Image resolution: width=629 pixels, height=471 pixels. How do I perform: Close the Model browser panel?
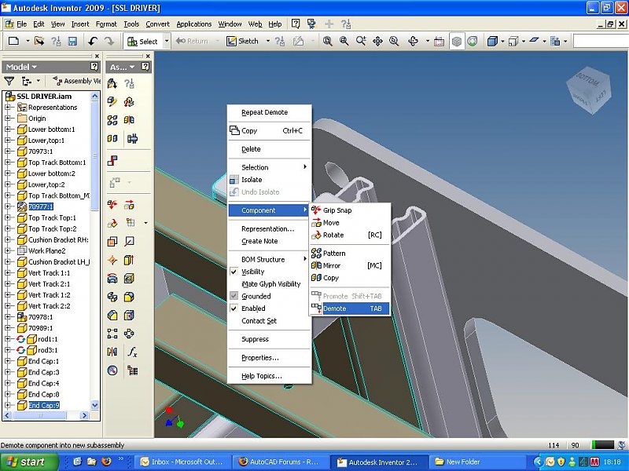(x=97, y=56)
